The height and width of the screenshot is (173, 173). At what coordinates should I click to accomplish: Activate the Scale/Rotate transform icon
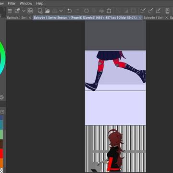[109, 11]
